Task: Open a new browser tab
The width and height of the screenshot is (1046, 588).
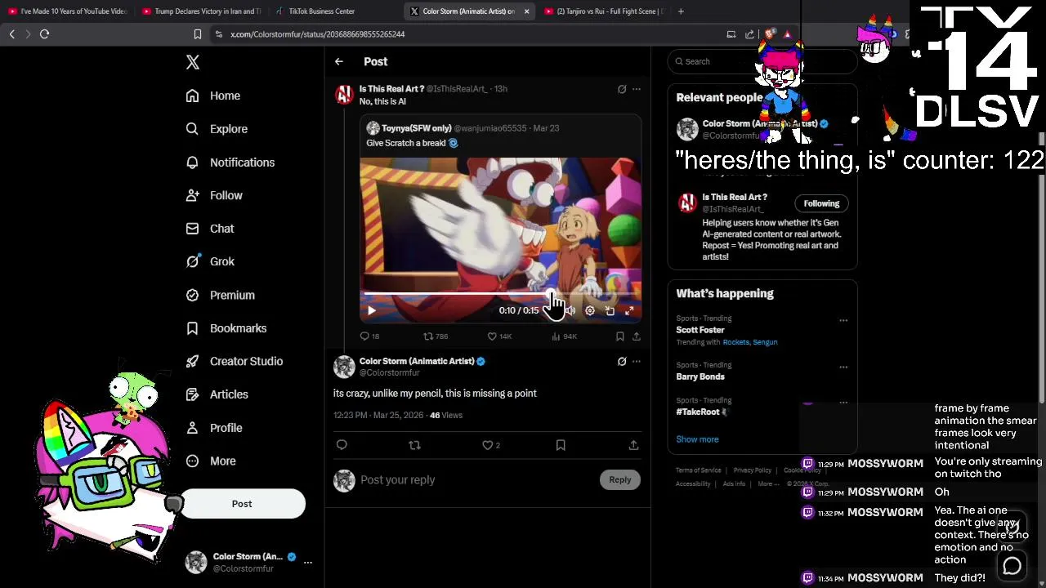Action: tap(681, 11)
